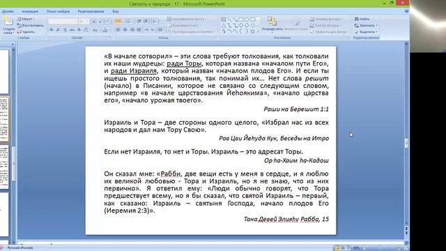The width and height of the screenshot is (446, 251).
Task: Click the Восстановить slide reset button
Action: point(30,26)
